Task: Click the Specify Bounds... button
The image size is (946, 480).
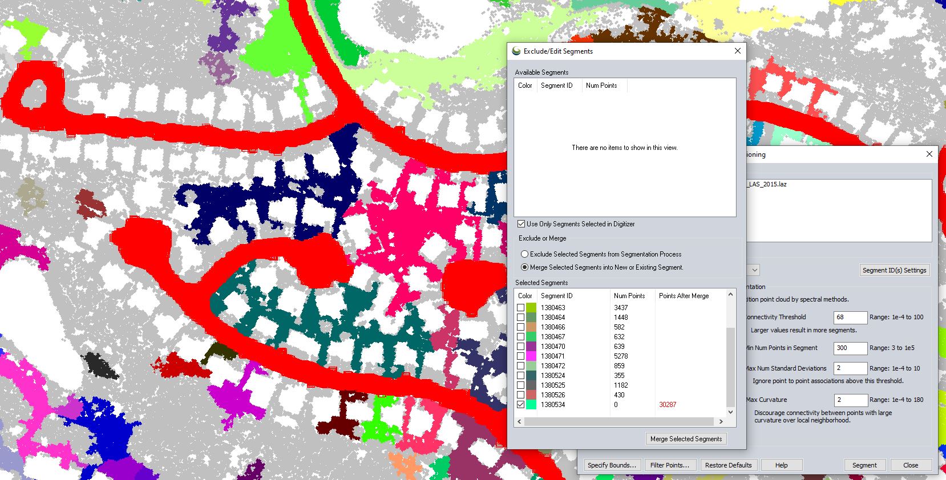Action: 612,465
